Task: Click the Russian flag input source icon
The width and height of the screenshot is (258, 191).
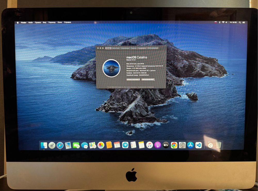Action: pyautogui.click(x=215, y=22)
